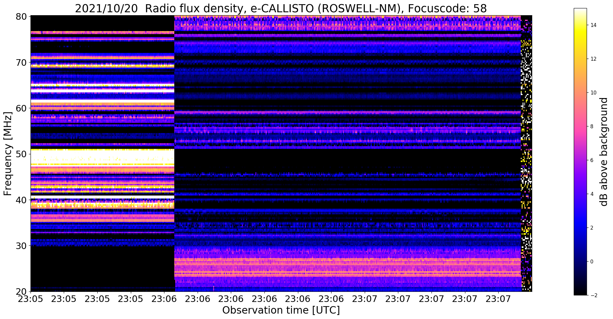Image resolution: width=613 pixels, height=319 pixels.
Task: Select the 'Frequency [MHz]' y-axis label
Action: [8, 154]
